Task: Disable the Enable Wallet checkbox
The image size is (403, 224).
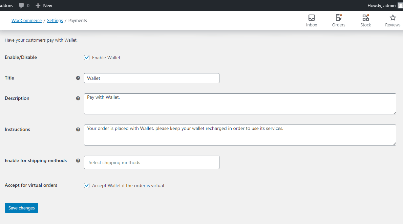Action: (x=87, y=57)
